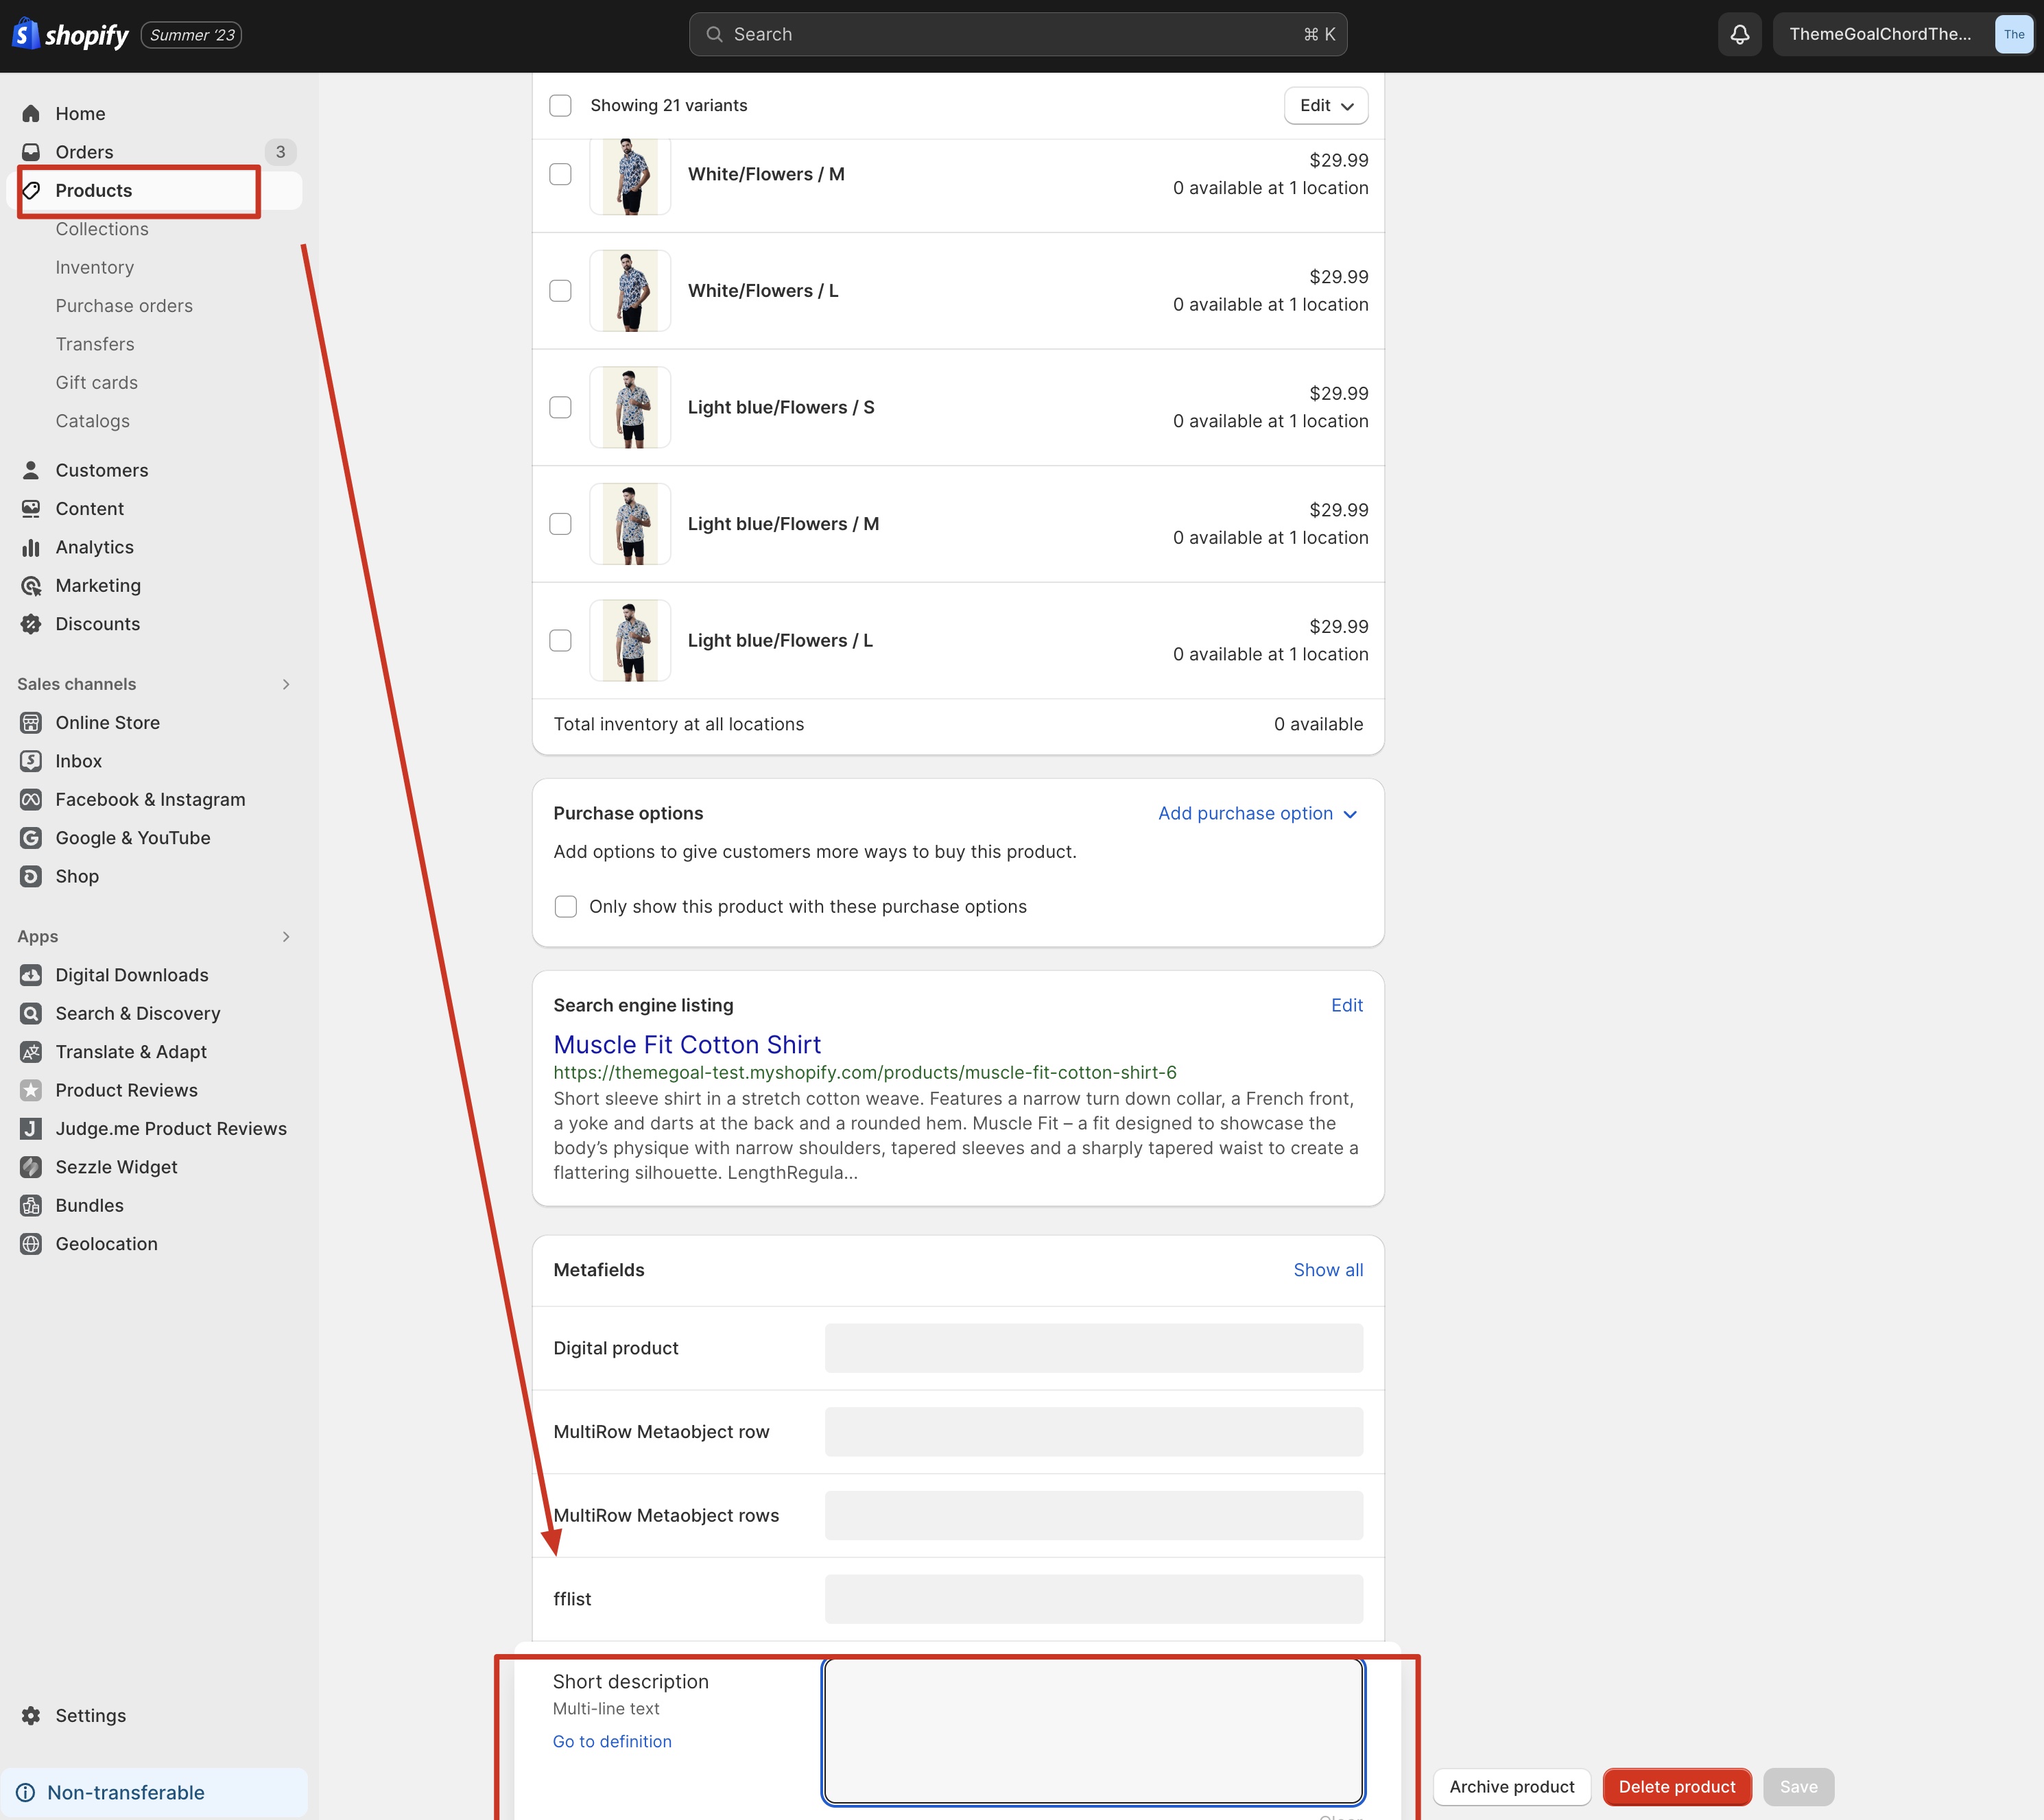The width and height of the screenshot is (2044, 1820).
Task: Click the Non-transferable info icon
Action: click(x=26, y=1792)
